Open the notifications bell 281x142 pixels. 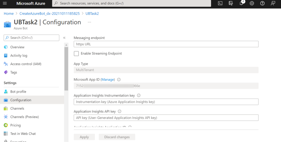click(241, 3)
